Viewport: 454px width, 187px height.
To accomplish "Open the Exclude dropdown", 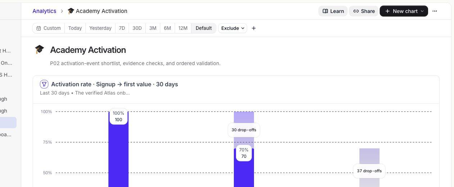I will click(233, 28).
